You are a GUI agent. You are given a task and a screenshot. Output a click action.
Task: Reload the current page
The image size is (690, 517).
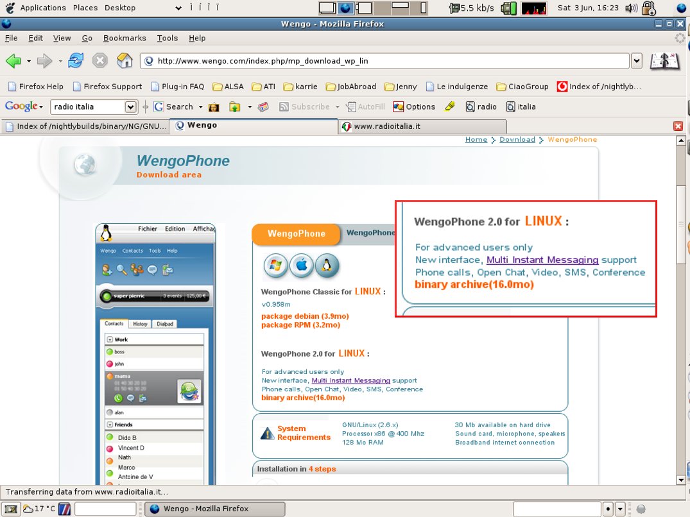tap(76, 60)
